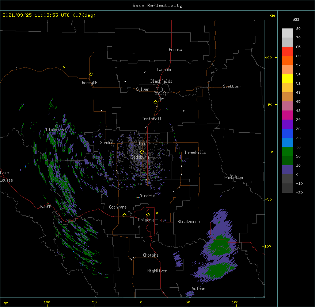Pick the bright green 30 dBZ legend swatch
315x307 pixels.
[x=287, y=152]
